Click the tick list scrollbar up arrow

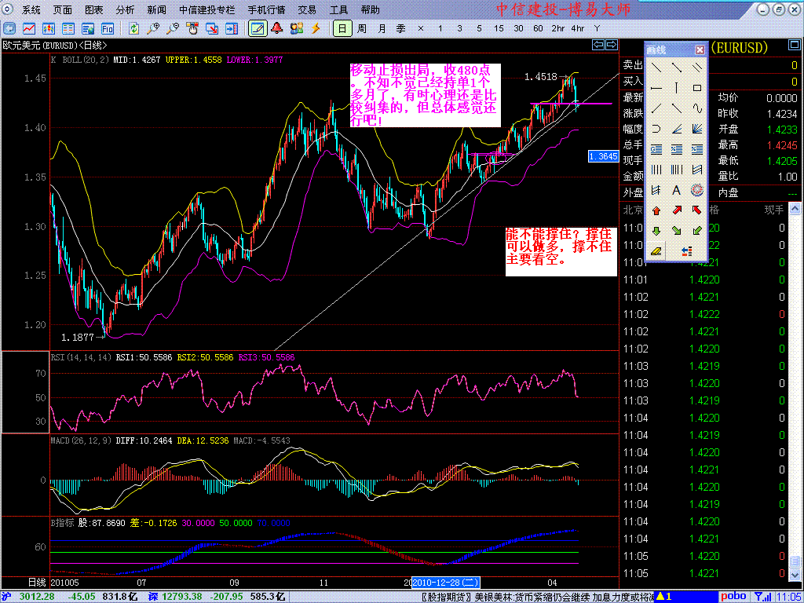[x=795, y=208]
